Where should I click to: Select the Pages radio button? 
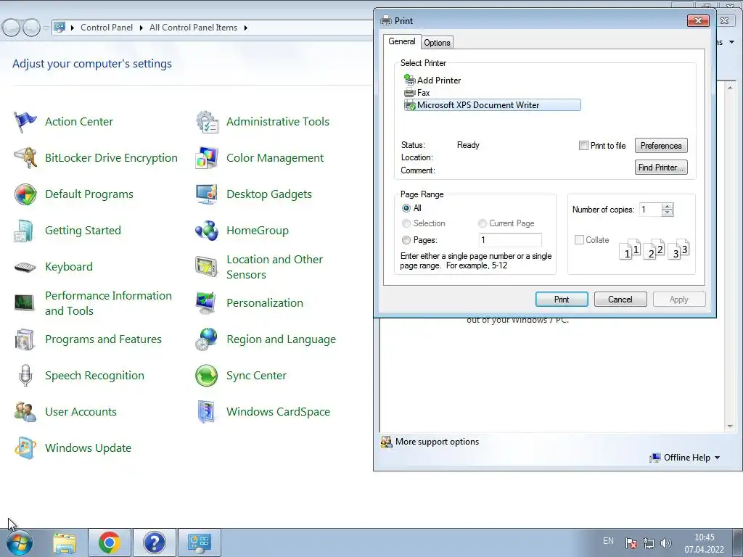coord(406,240)
